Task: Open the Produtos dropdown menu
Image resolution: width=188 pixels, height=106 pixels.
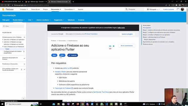Action: [x=24, y=9]
